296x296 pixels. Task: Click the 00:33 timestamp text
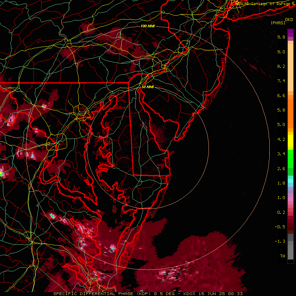pyautogui.click(x=236, y=294)
